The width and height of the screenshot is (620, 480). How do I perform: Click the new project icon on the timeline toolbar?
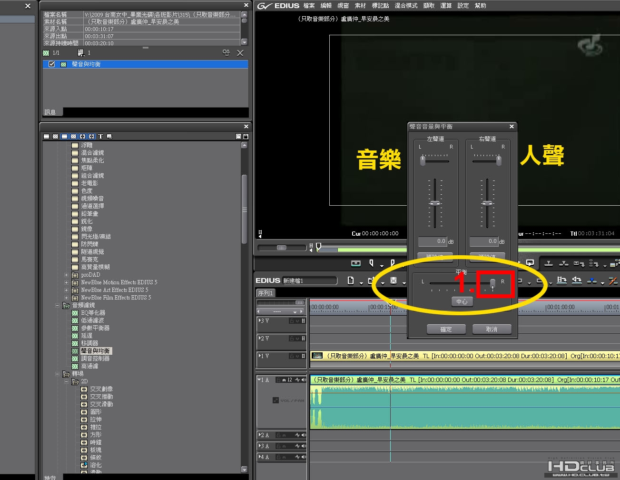[351, 280]
